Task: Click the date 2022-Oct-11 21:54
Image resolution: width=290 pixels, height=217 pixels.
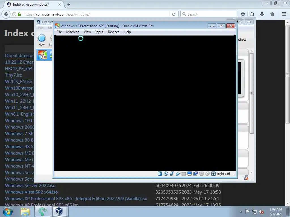Action: pos(200,199)
